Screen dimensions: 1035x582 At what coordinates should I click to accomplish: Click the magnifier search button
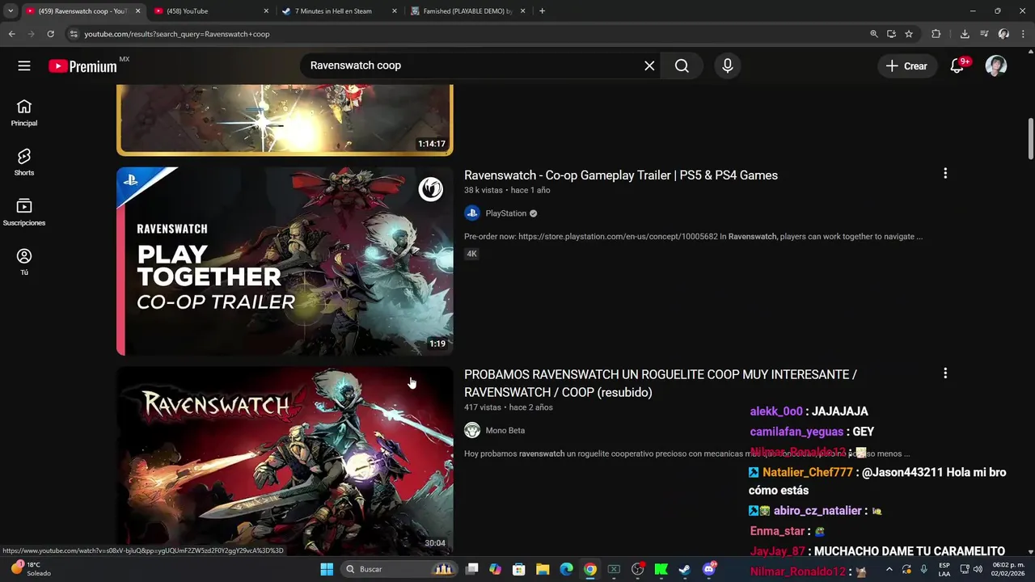[682, 66]
